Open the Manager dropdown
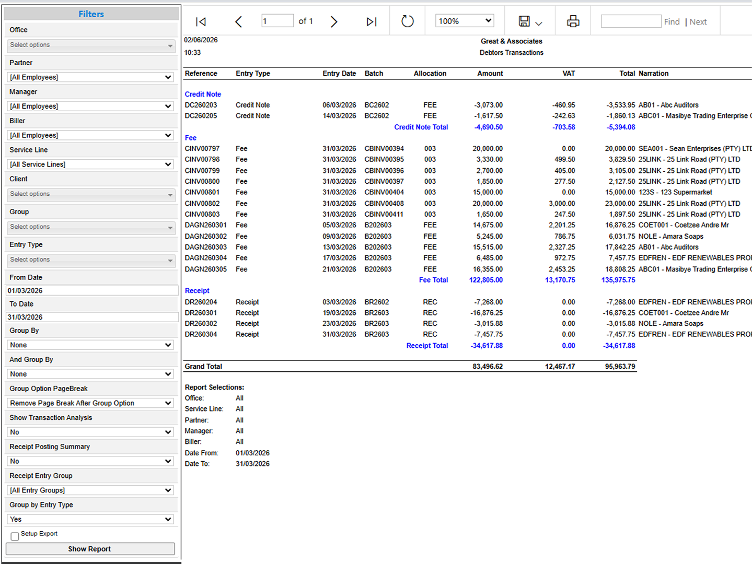The height and width of the screenshot is (564, 752). pyautogui.click(x=91, y=106)
